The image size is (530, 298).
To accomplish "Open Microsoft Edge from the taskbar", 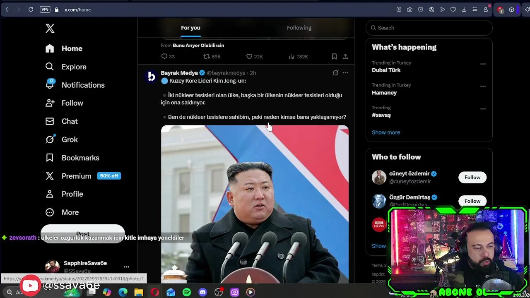I will tap(123, 292).
